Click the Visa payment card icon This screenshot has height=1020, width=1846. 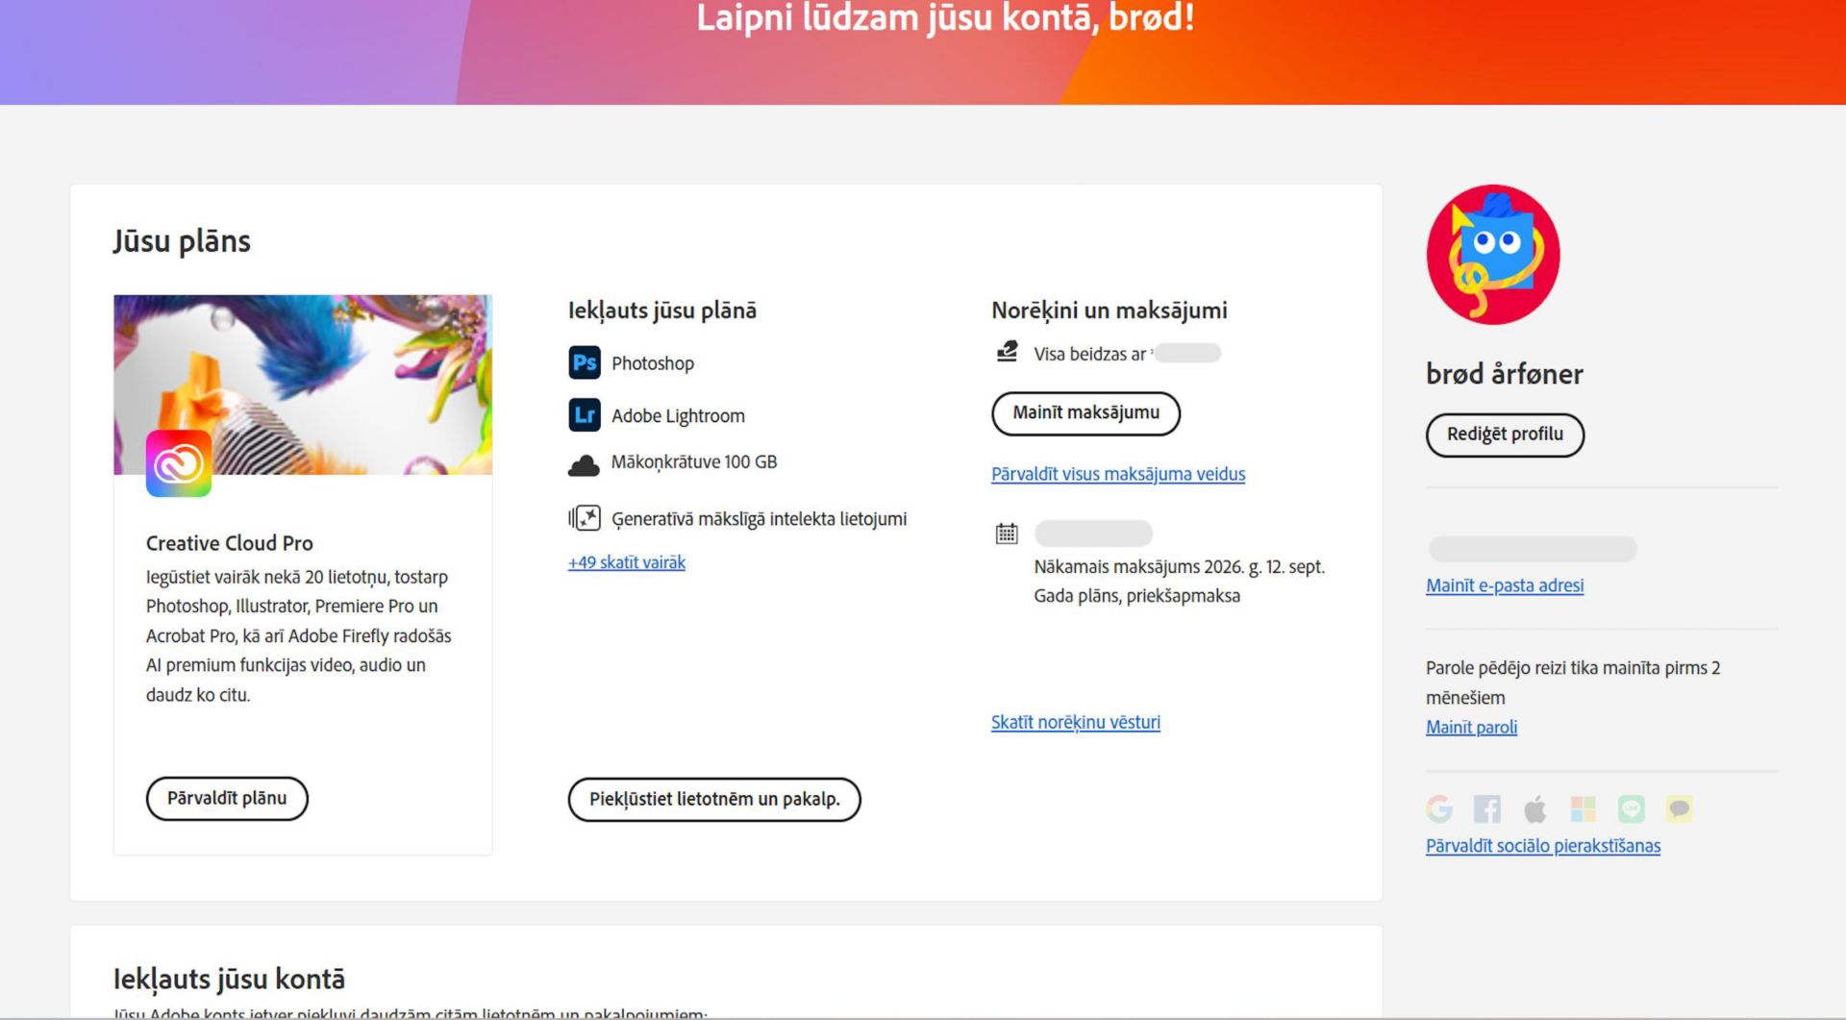(x=1006, y=352)
